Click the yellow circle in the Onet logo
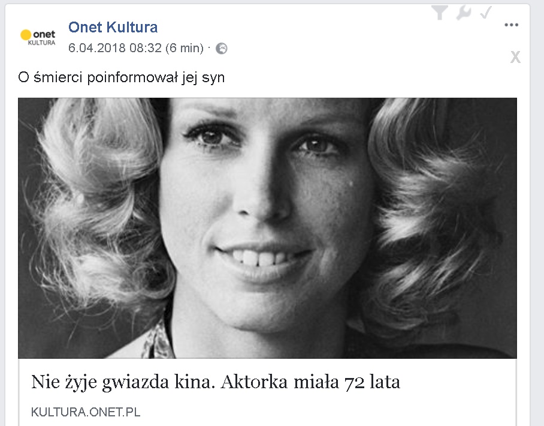This screenshot has width=544, height=426. (26, 35)
